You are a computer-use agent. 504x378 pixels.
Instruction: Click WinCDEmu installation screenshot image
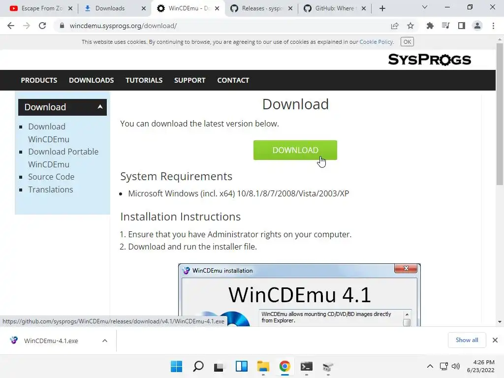pyautogui.click(x=299, y=295)
